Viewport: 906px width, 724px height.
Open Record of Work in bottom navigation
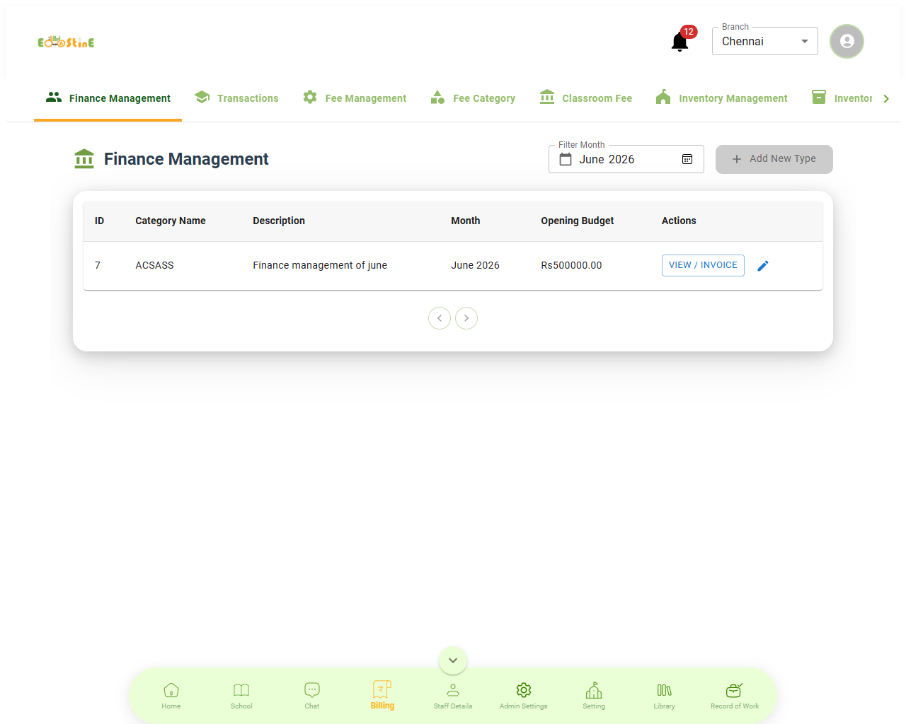(735, 696)
